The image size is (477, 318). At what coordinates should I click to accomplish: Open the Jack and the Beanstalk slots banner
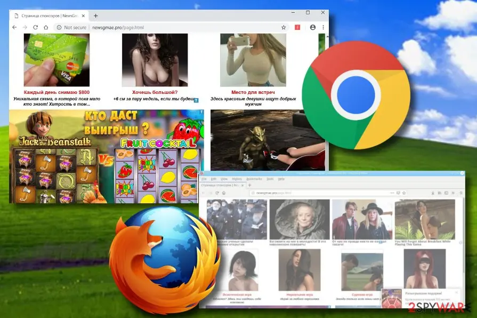tap(107, 156)
